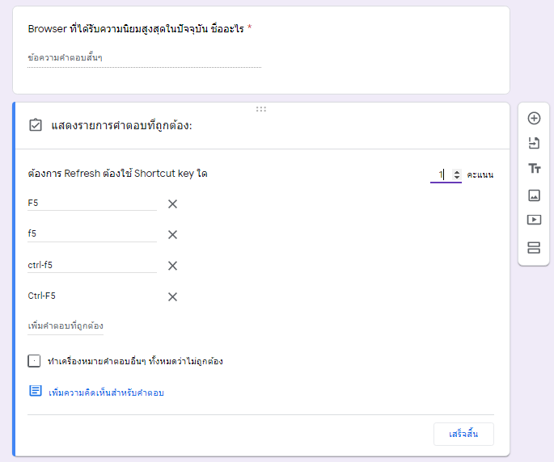Remove the "ctrl-f5" answer entry
Screen dimensions: 554x462
(172, 266)
